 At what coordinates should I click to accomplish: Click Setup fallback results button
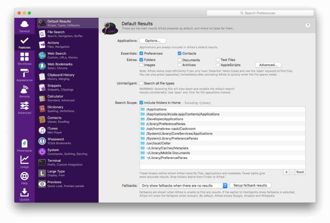tap(250, 185)
